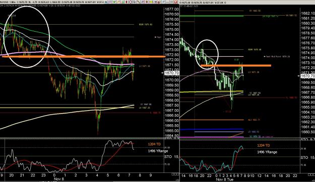Select the circle drawing tool in toolbar
The image size is (315, 182).
[x=131, y=2]
